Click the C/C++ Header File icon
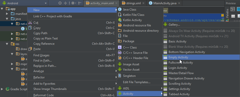The height and width of the screenshot is (97, 240). click(x=120, y=58)
